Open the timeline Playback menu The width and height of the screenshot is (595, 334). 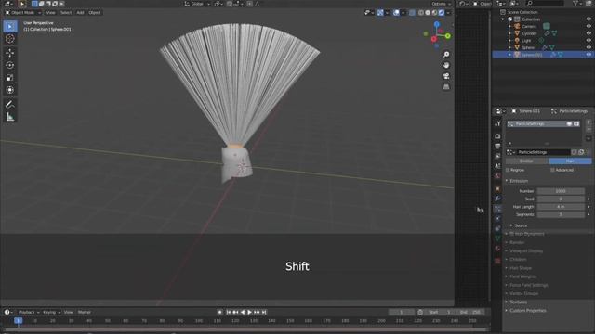pyautogui.click(x=29, y=312)
